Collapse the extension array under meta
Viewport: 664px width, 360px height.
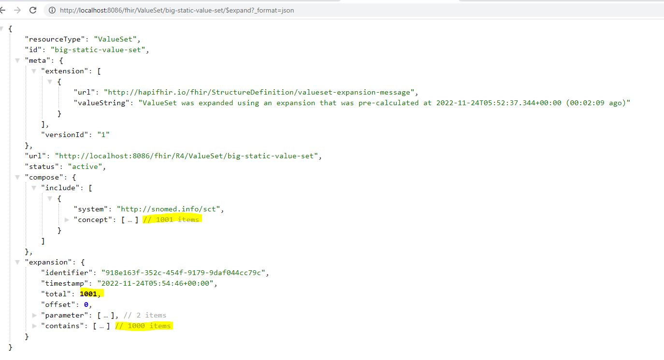click(x=33, y=70)
